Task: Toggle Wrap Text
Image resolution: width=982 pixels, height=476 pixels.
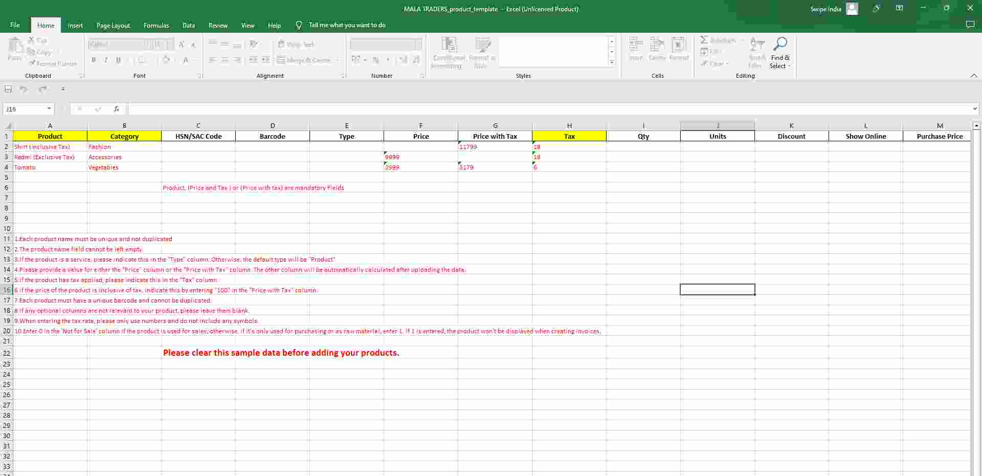Action: click(x=296, y=45)
